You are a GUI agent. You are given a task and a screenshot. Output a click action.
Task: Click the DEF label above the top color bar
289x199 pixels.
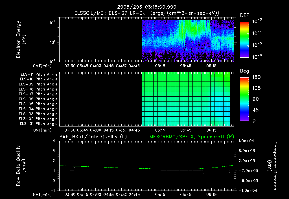coord(245,15)
